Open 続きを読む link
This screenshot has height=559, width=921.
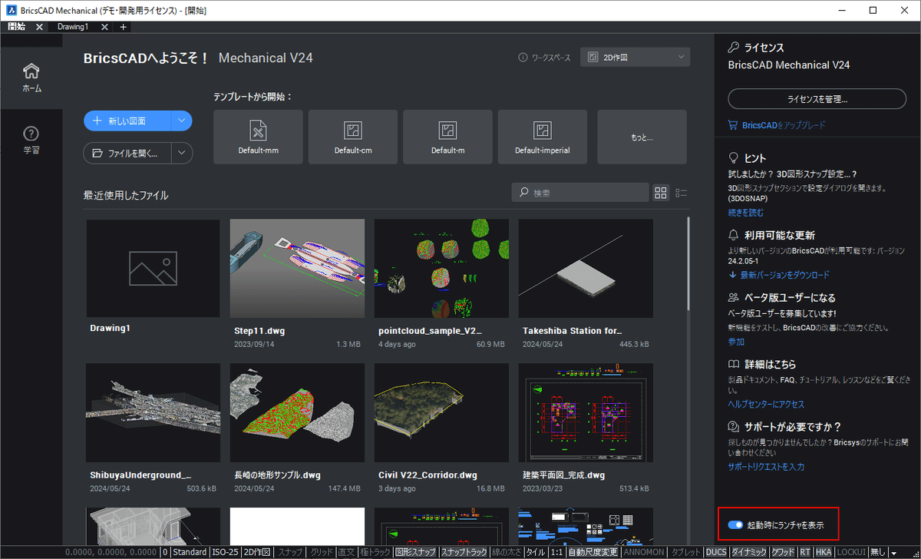[745, 213]
